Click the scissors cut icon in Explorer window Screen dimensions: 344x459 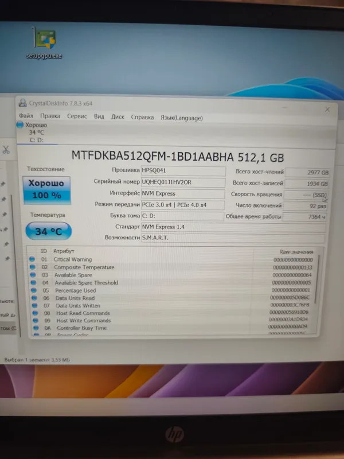point(6,150)
